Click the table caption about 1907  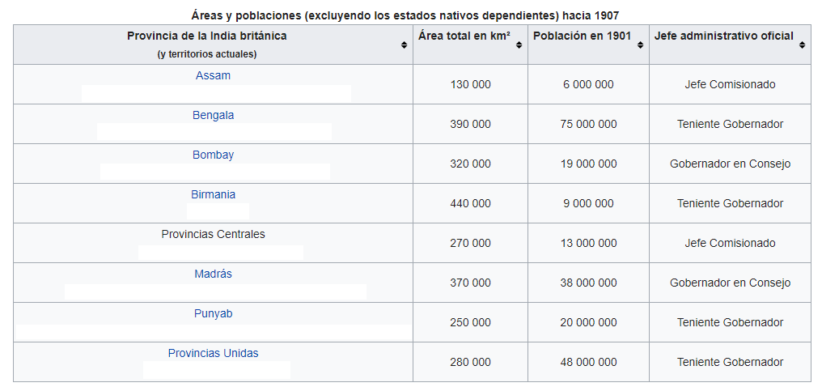pyautogui.click(x=410, y=15)
